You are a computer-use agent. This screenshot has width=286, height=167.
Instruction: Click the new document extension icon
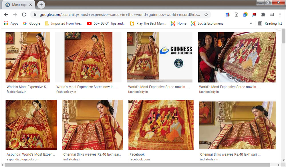[237, 15]
